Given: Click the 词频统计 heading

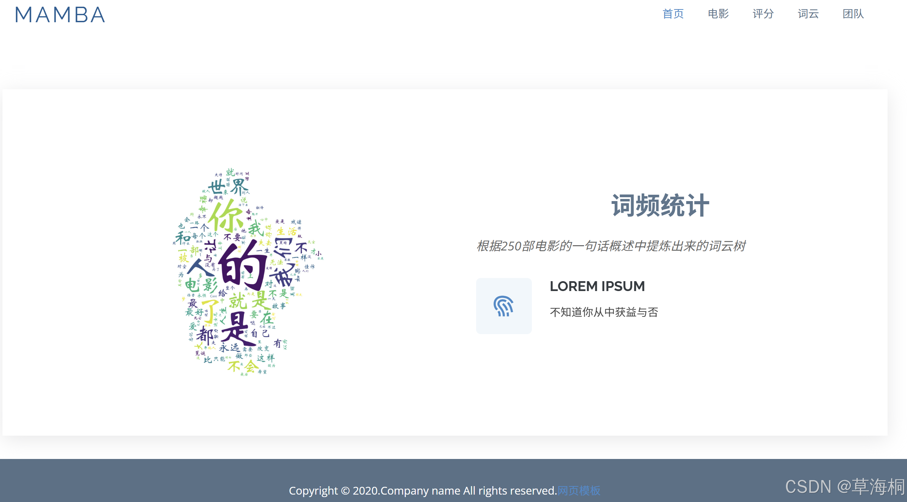Looking at the screenshot, I should [x=660, y=205].
